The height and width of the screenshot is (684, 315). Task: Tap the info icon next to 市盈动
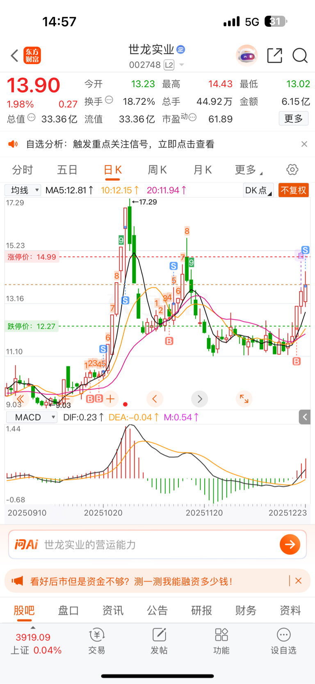(192, 117)
